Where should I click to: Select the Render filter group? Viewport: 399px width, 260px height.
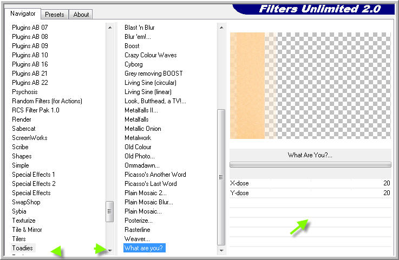[21, 119]
